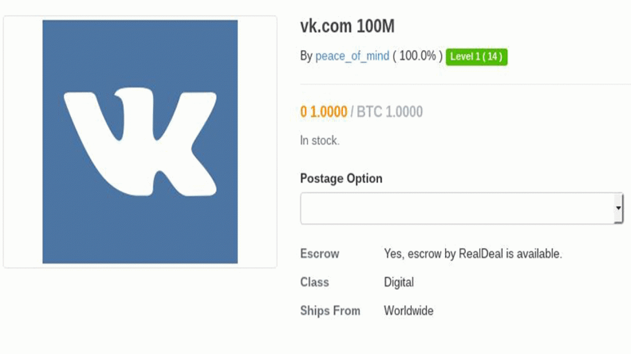The height and width of the screenshot is (354, 631).
Task: Click the Escrow field label
Action: (x=320, y=254)
